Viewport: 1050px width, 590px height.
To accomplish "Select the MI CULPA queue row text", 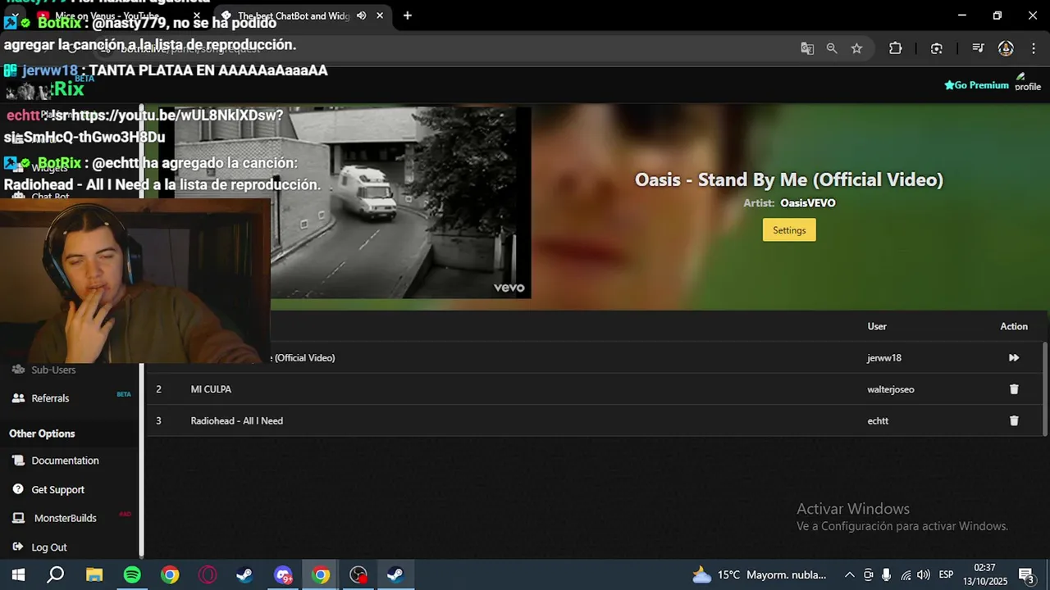I will [x=211, y=389].
